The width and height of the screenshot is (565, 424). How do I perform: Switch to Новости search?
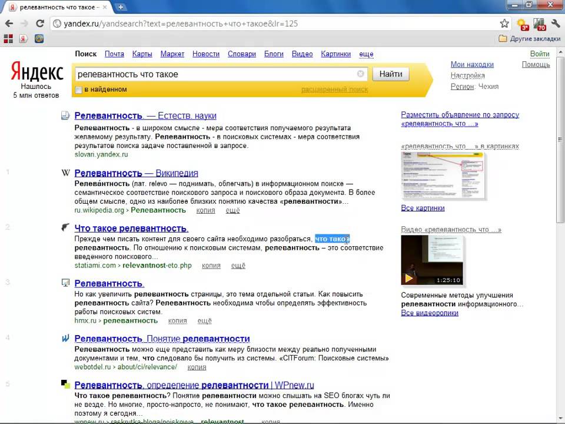(x=206, y=54)
